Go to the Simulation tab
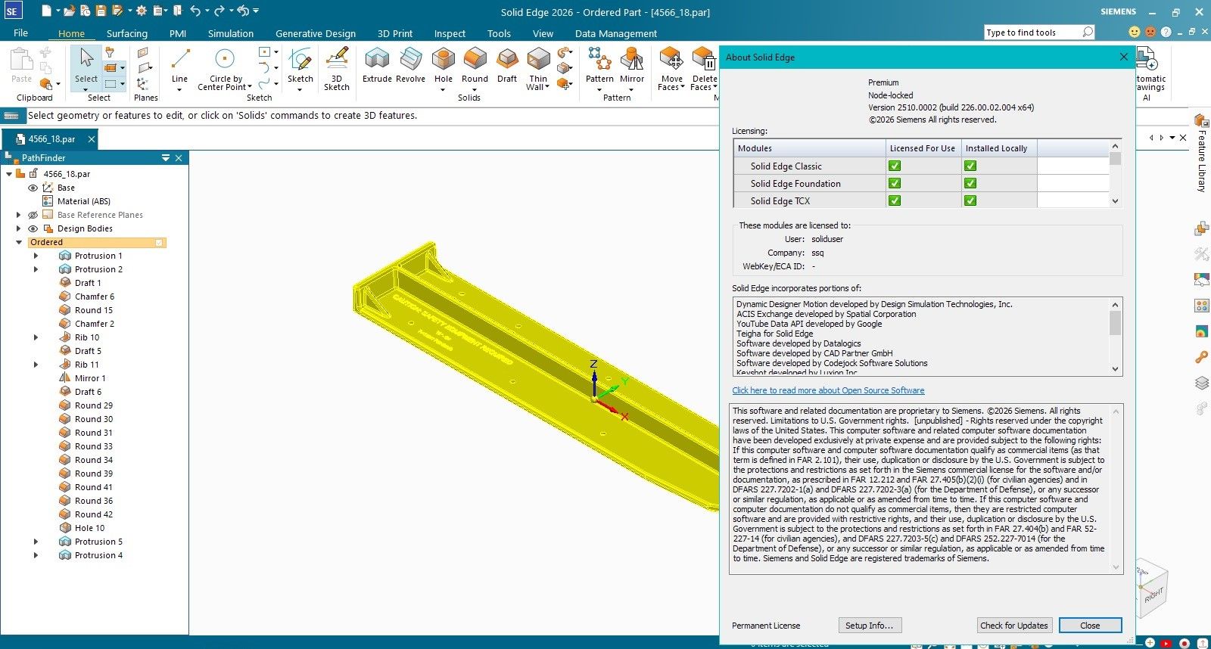 coord(231,33)
